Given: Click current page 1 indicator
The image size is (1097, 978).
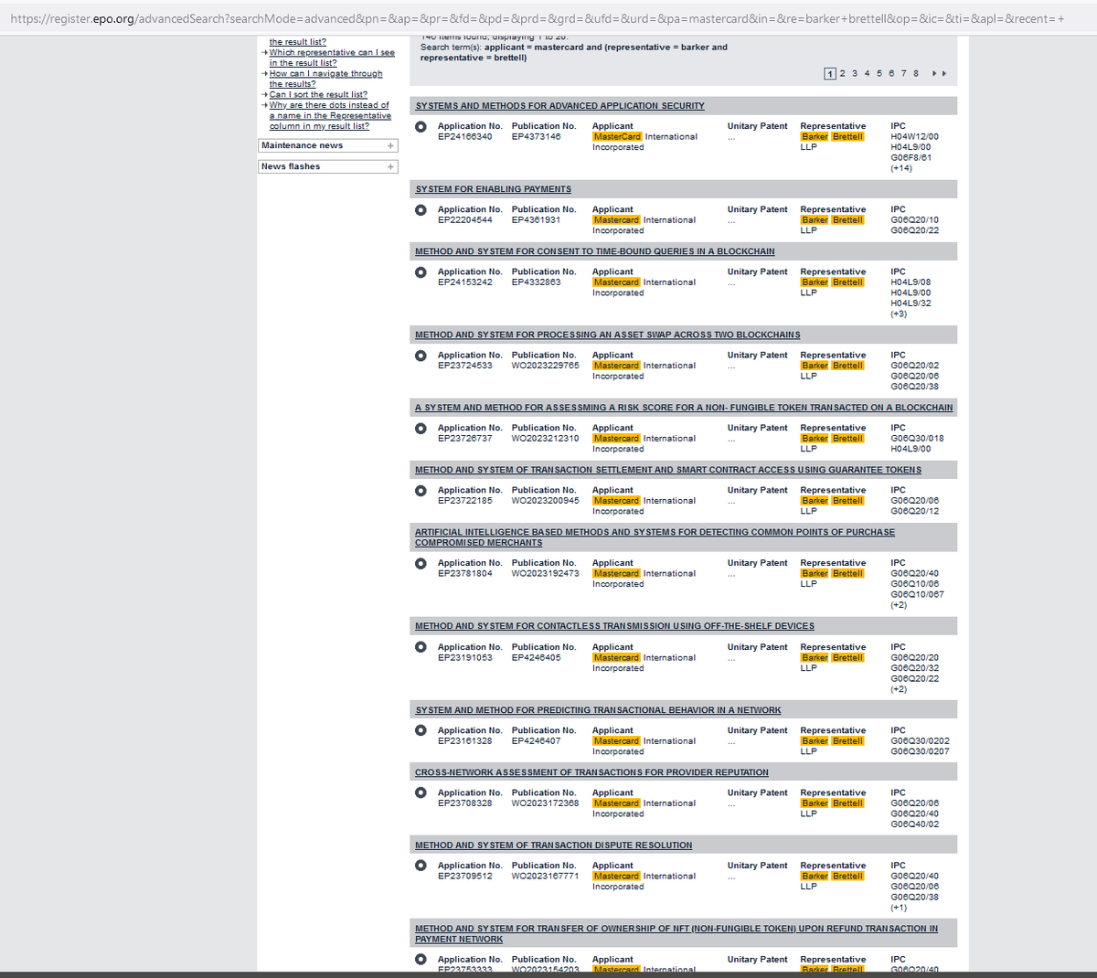Looking at the screenshot, I should (830, 73).
